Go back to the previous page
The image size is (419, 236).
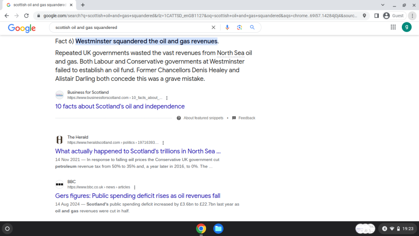[7, 16]
